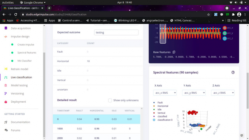Screen dimensions: 249x140
Task: Open Chrome three-dot menu
Action: click(x=245, y=14)
